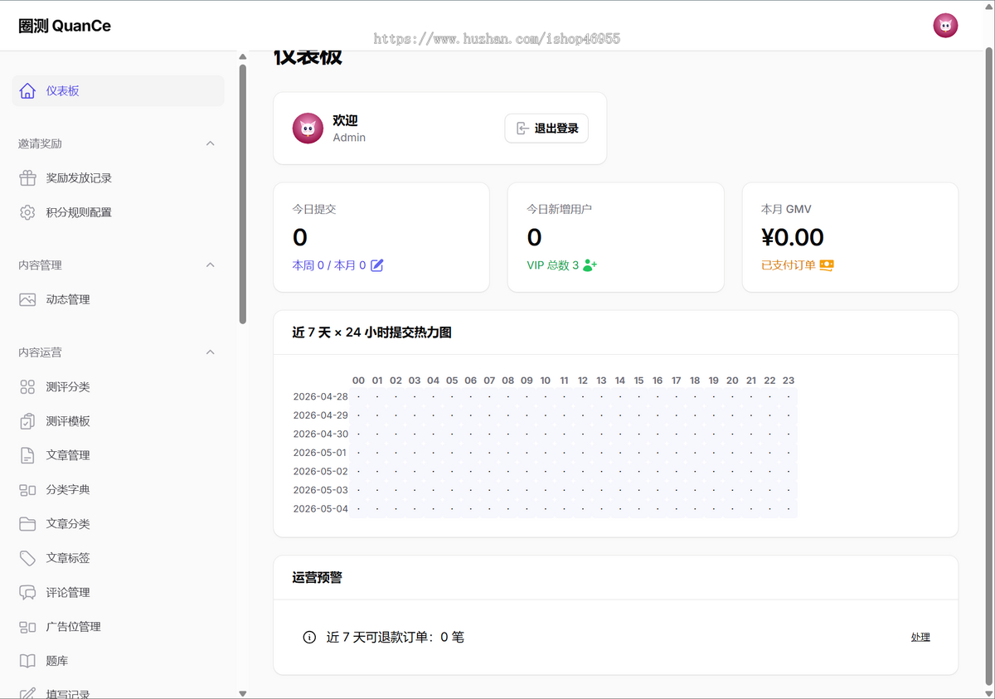This screenshot has width=995, height=699.
Task: Click the 2026-04-28 heatmap row label
Action: [x=320, y=396]
